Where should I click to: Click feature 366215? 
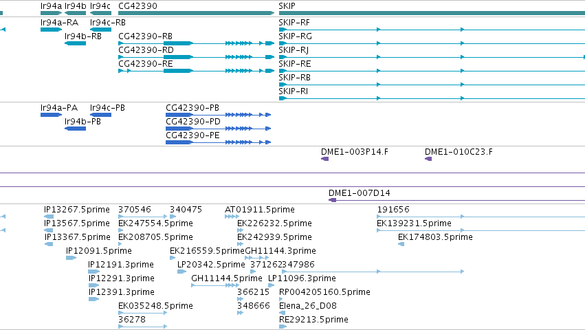click(240, 299)
